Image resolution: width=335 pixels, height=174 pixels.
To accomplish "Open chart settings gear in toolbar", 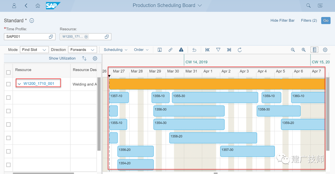I will (325, 50).
